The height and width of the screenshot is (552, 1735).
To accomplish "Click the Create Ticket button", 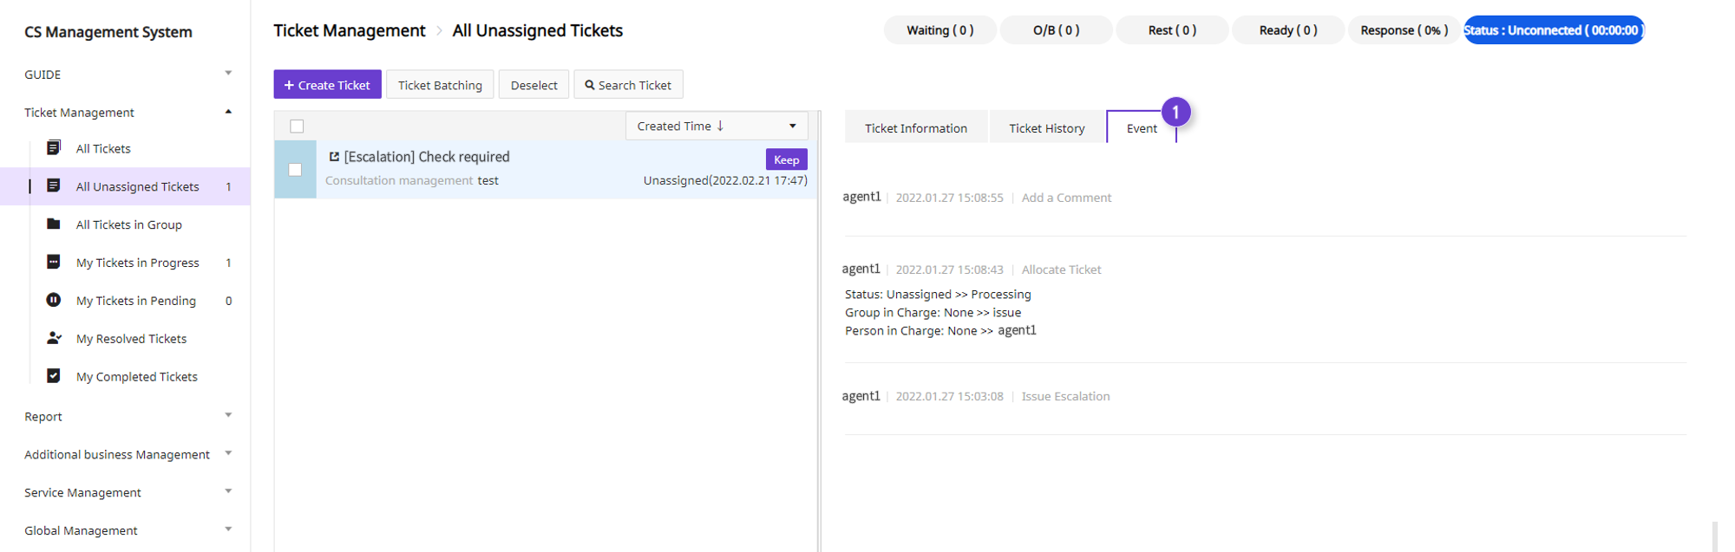I will pyautogui.click(x=327, y=84).
